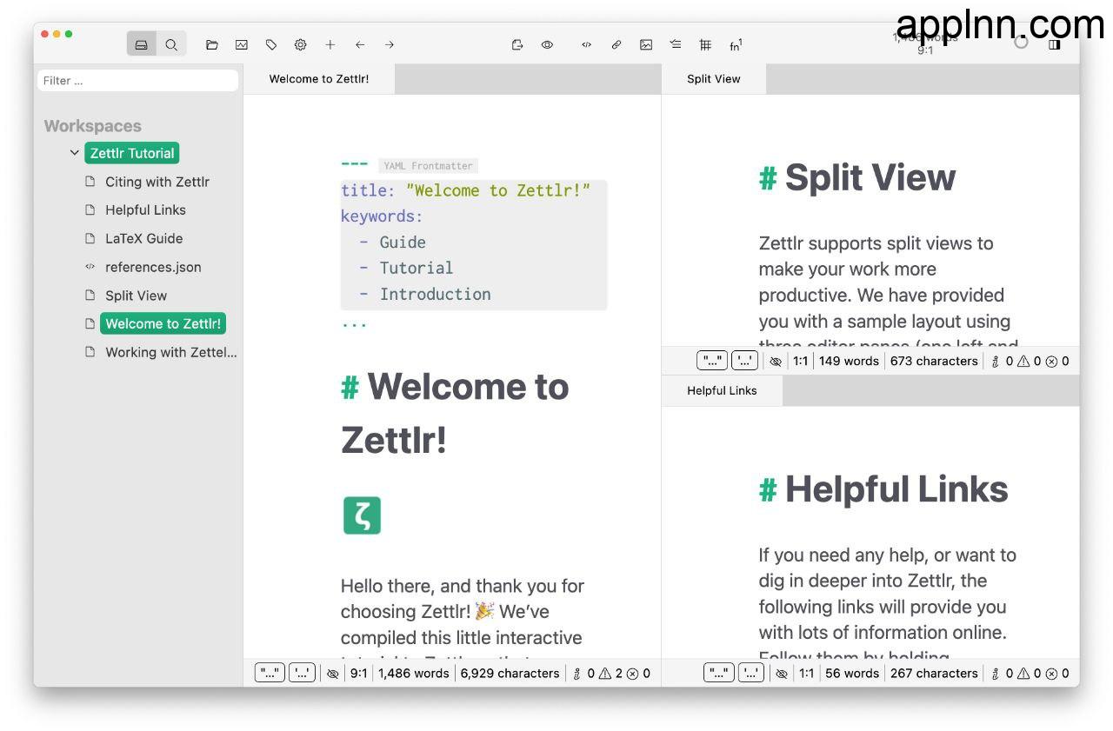This screenshot has width=1113, height=731.
Task: Switch to the Split View tab
Action: pos(714,79)
